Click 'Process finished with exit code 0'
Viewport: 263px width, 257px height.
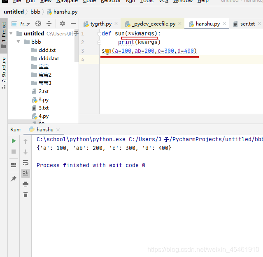coord(91,165)
